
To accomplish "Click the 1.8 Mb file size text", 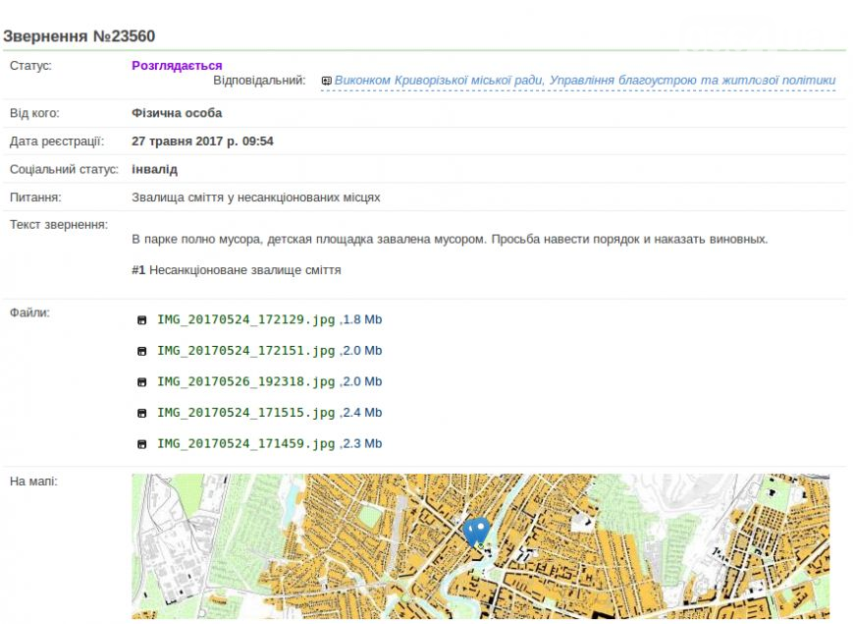I will click(362, 319).
